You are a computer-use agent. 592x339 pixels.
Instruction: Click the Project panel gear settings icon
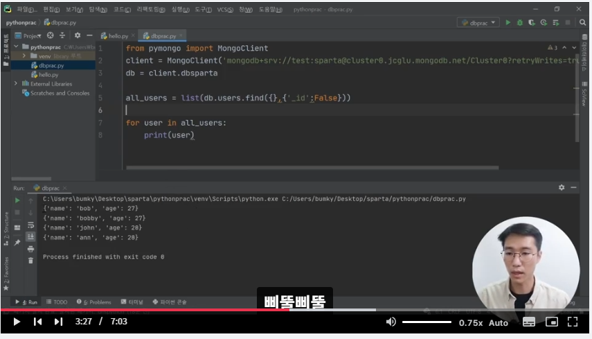[x=77, y=35]
